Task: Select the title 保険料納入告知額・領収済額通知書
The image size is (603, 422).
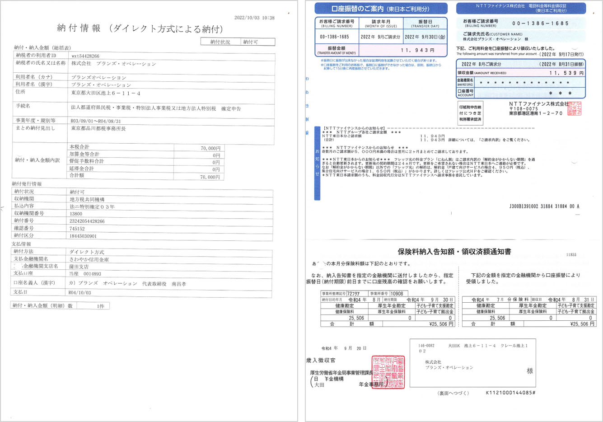Action: 454,252
